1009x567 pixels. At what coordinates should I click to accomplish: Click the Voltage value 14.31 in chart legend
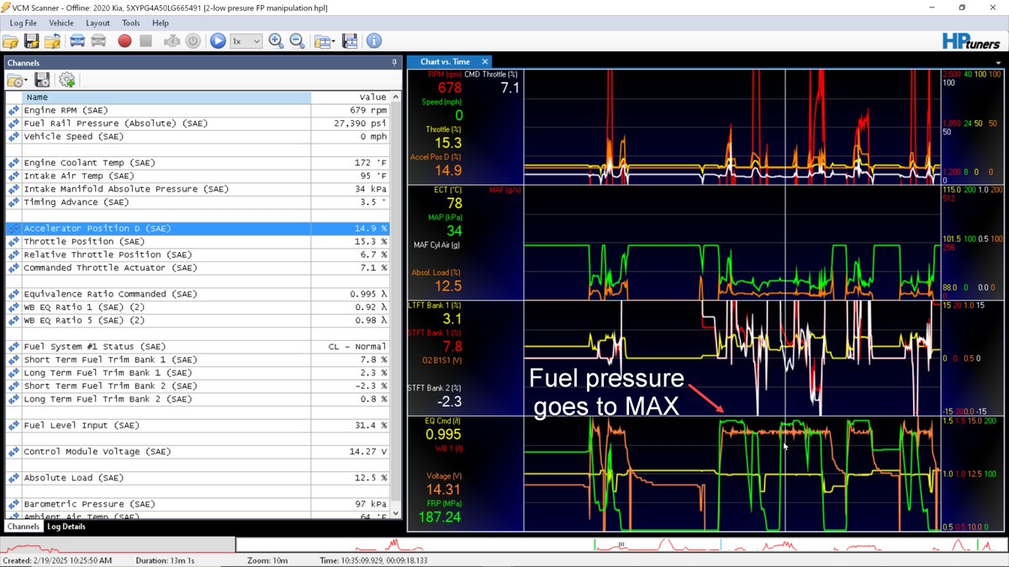(x=444, y=489)
